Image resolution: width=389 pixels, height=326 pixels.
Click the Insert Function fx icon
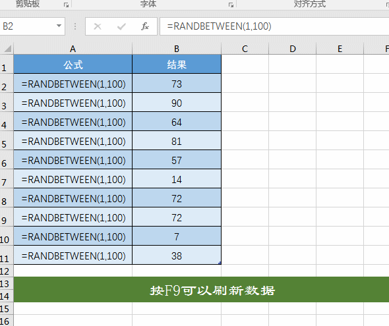145,26
